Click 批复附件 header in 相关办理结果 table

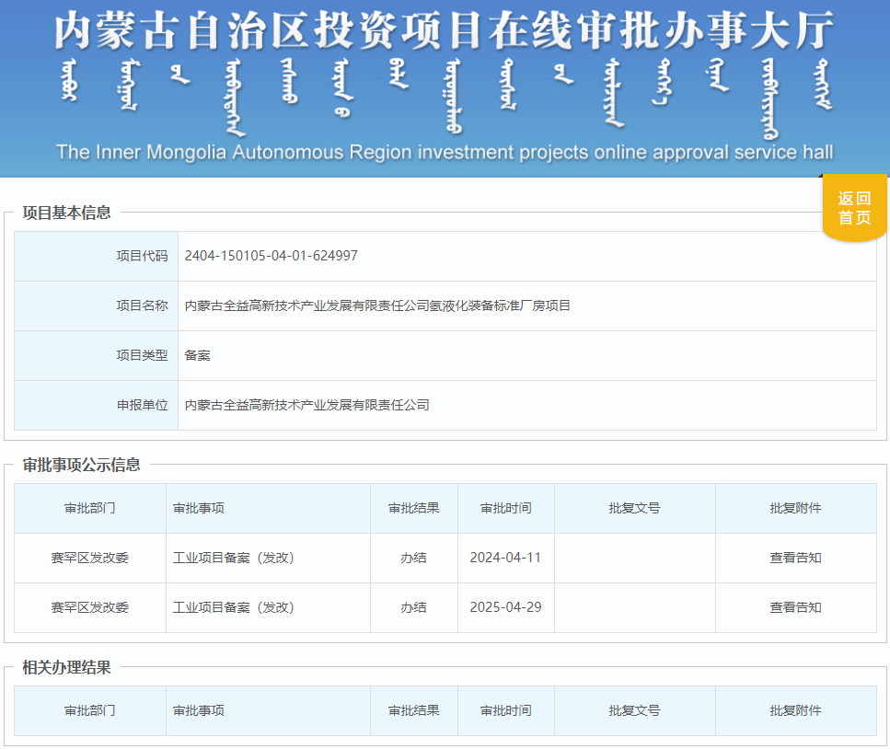[x=795, y=710]
